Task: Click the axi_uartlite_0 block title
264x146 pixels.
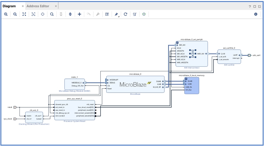Action: (229, 48)
